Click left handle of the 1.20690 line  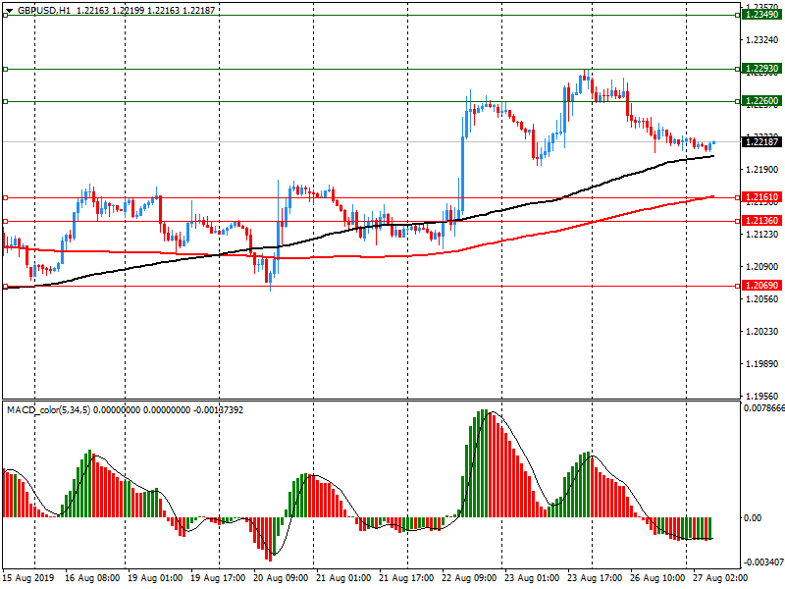click(6, 286)
